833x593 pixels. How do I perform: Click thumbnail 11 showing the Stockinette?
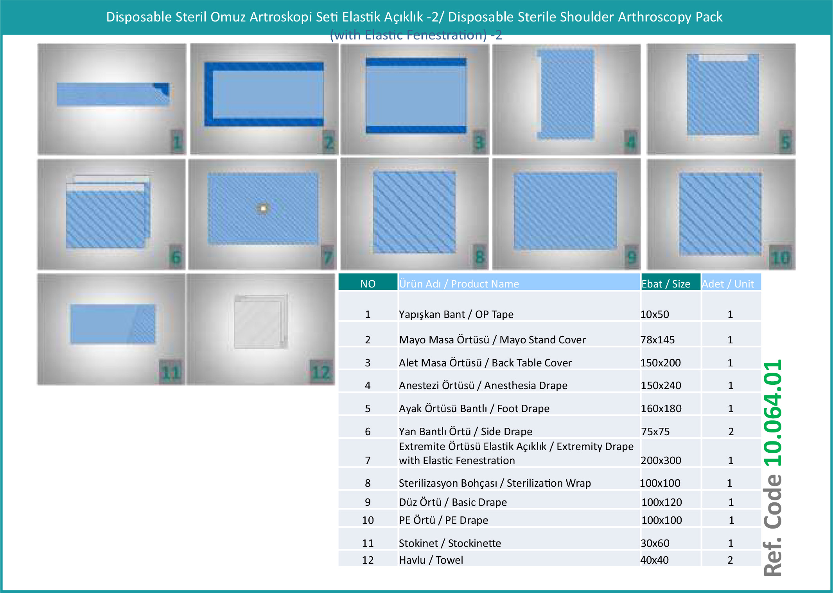click(x=111, y=329)
